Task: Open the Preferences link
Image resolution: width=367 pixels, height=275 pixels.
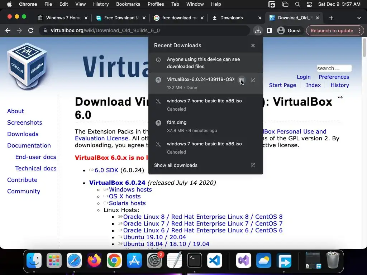Action: [x=334, y=77]
